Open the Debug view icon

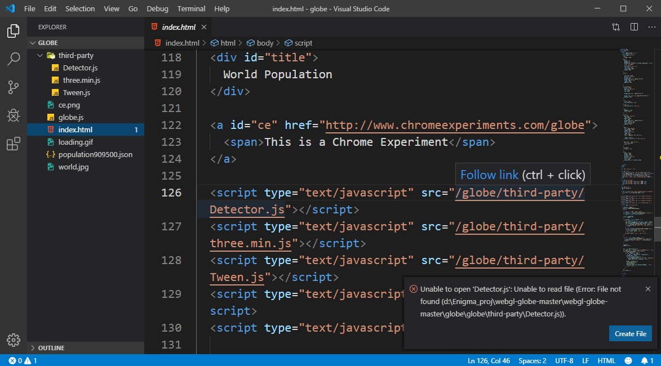[x=14, y=115]
